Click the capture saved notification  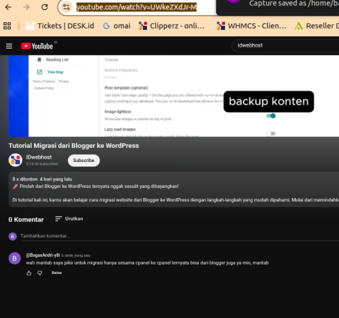278,7
